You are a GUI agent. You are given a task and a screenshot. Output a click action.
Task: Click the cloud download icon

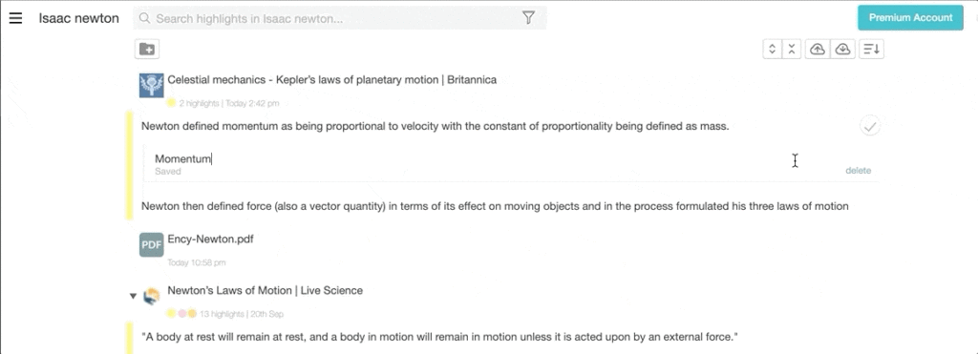842,50
